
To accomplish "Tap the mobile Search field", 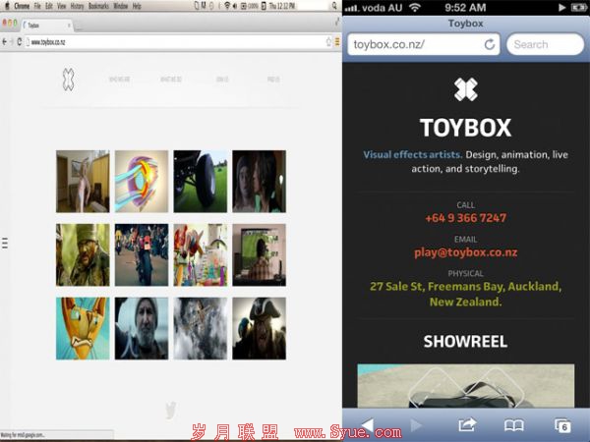I will (x=545, y=44).
